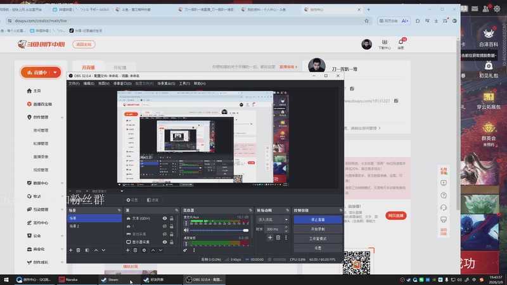507x285 pixels.
Task: Open help question mark on floating bar
Action: (444, 195)
